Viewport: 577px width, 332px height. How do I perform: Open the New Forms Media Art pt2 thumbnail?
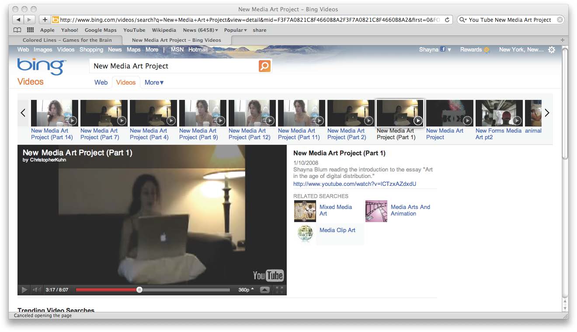(499, 113)
